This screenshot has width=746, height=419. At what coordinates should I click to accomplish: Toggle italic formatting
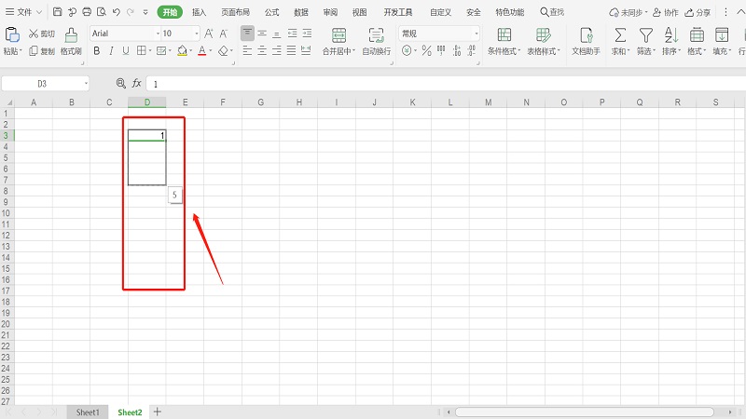pyautogui.click(x=111, y=51)
